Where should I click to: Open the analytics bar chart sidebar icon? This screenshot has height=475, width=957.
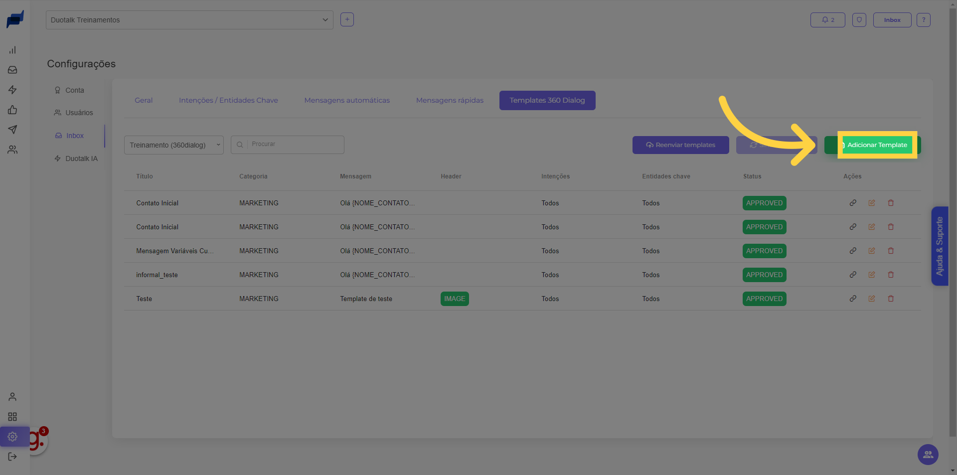coord(12,50)
